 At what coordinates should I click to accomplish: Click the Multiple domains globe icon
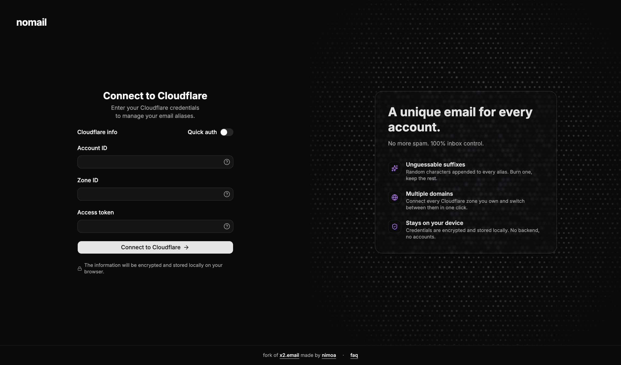394,197
